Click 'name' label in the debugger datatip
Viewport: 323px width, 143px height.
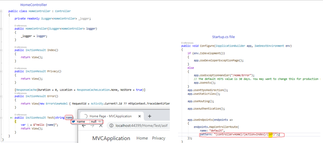81,121
